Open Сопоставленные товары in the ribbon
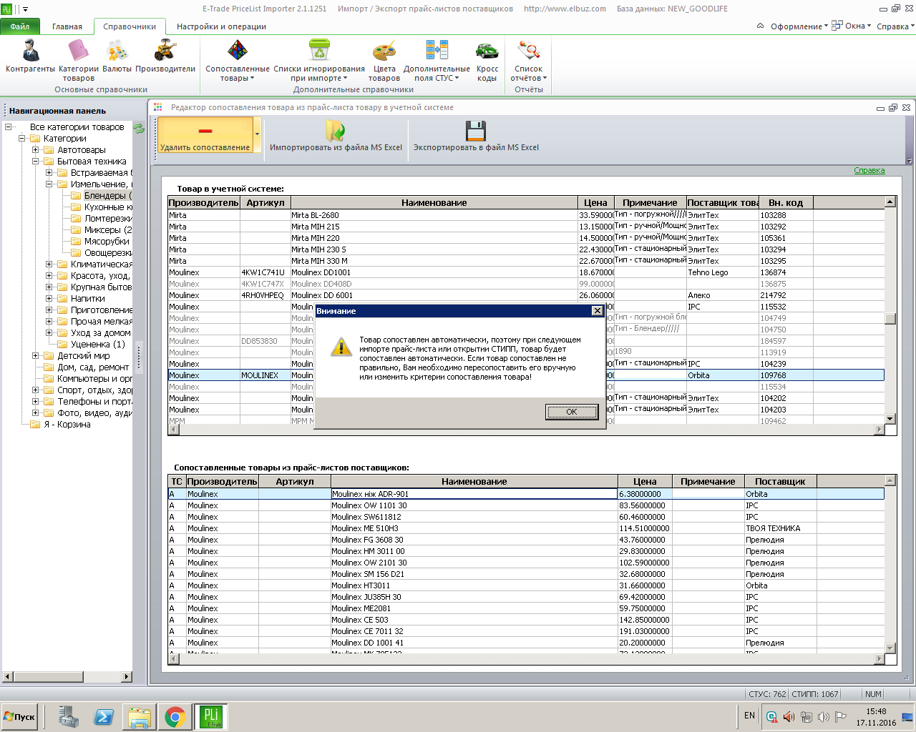Image resolution: width=916 pixels, height=732 pixels. [237, 60]
